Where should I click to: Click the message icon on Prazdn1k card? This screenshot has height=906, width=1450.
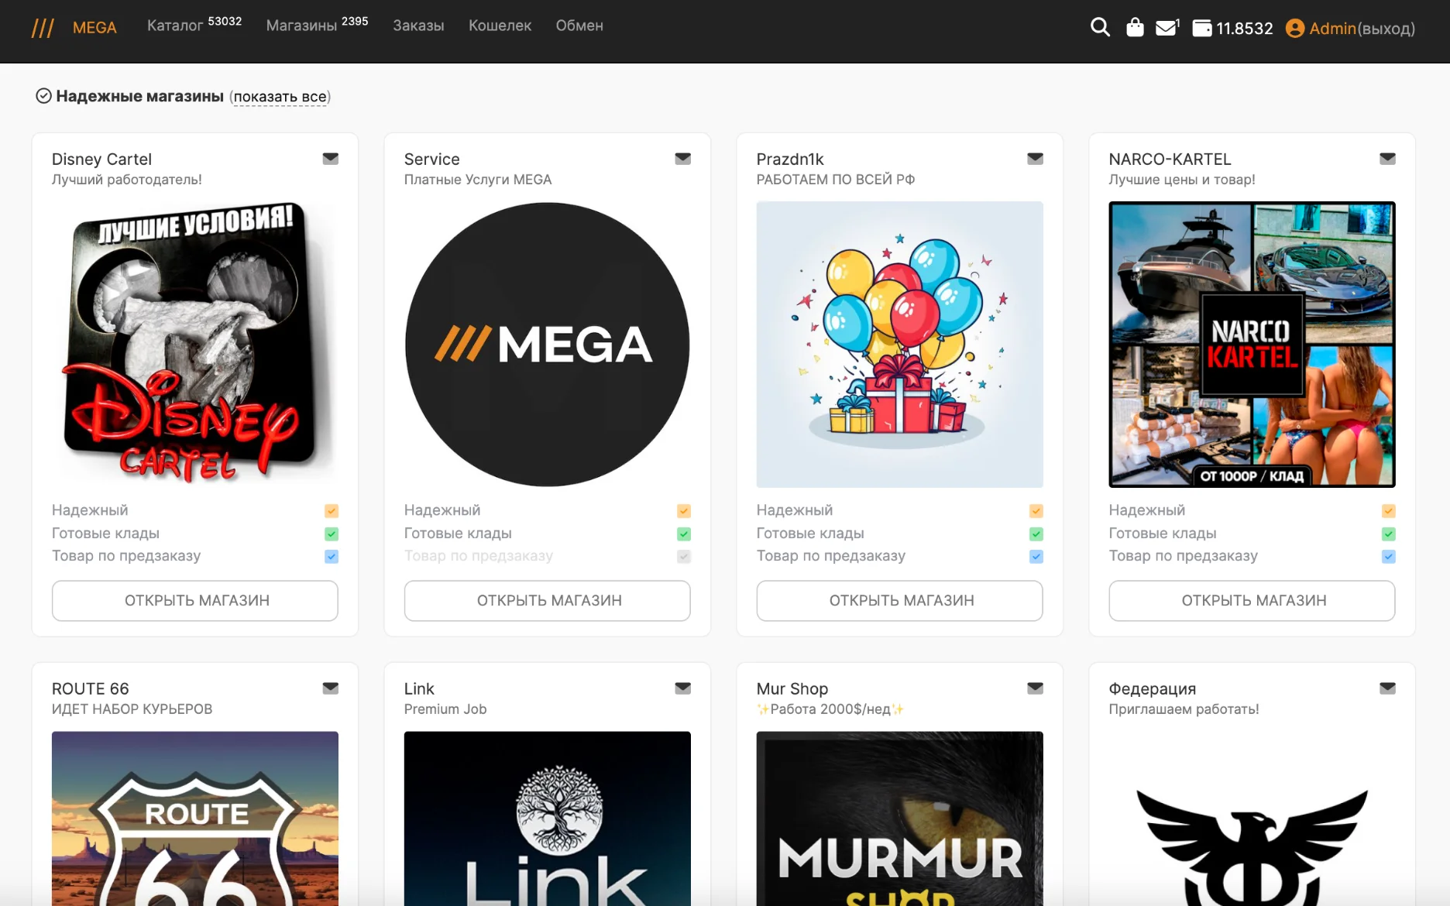(x=1035, y=159)
